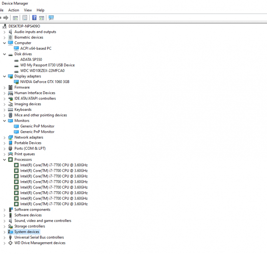This screenshot has height=254, width=267.
Task: Select the first Intel Core i7-7700 entry
Action: click(x=54, y=165)
